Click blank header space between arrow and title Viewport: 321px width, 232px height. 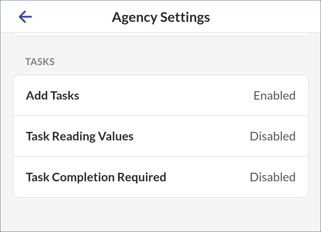(71, 17)
